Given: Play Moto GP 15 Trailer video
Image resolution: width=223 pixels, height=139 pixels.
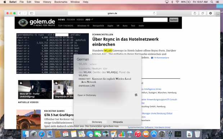Looking at the screenshot, I should tap(35, 90).
